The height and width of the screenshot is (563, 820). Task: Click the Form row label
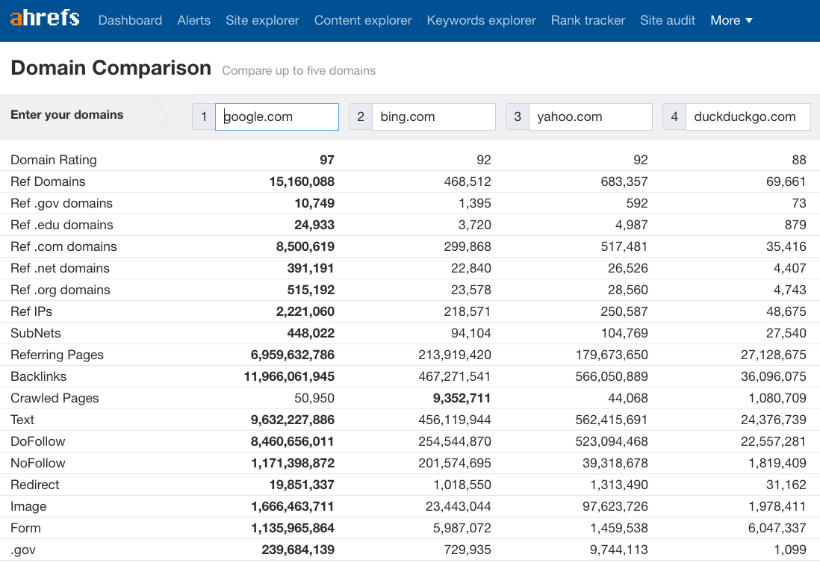point(25,528)
